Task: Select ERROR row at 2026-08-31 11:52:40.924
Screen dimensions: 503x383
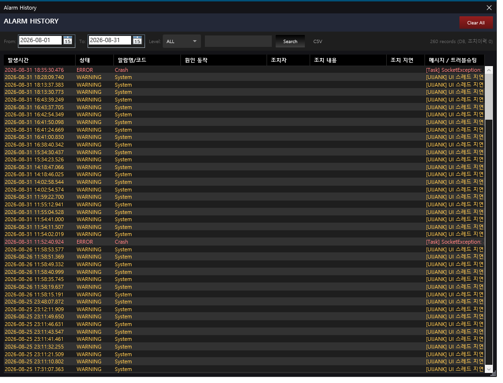Action: point(244,242)
